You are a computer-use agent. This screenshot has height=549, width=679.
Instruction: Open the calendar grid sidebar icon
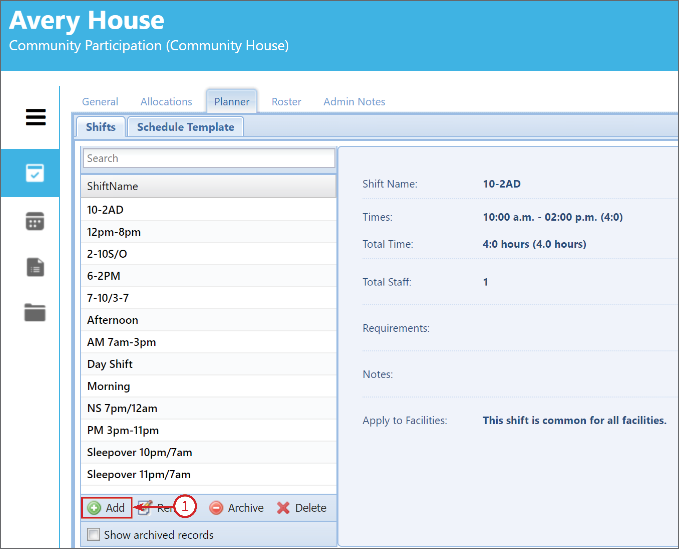coord(35,221)
